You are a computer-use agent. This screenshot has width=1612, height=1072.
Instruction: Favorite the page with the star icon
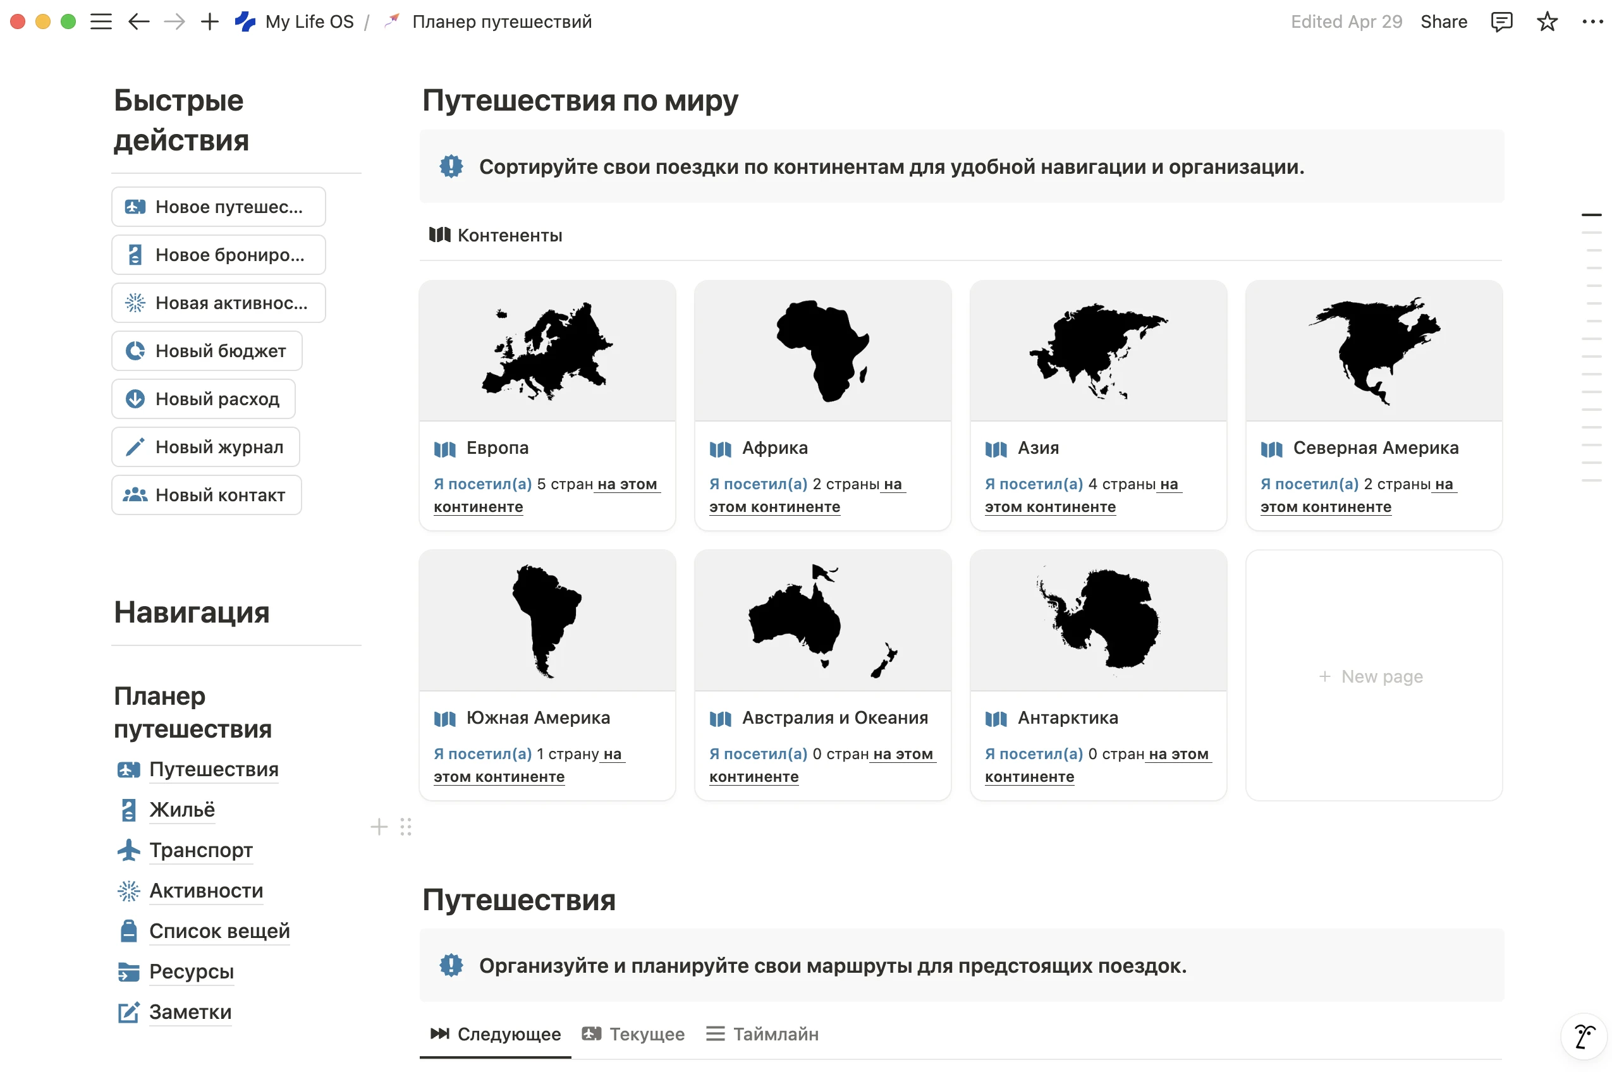(x=1546, y=22)
